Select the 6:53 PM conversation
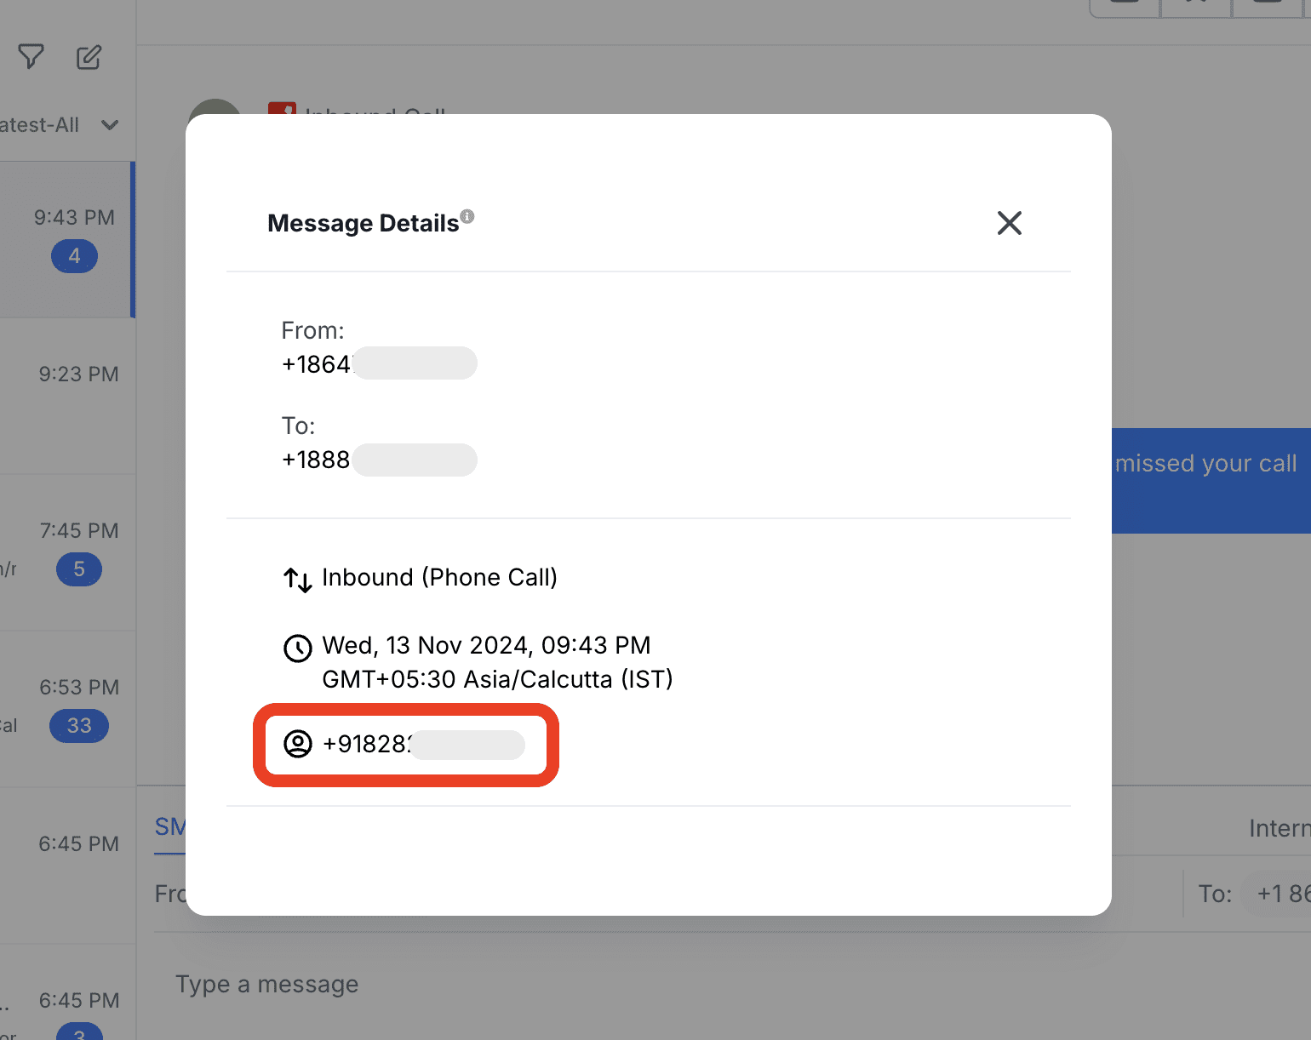The width and height of the screenshot is (1311, 1040). point(68,709)
